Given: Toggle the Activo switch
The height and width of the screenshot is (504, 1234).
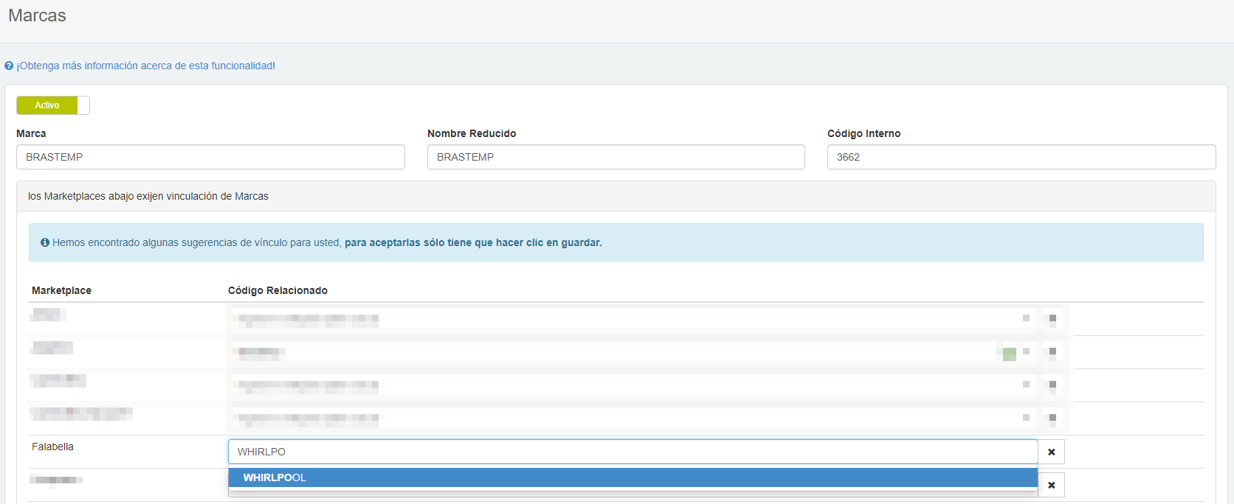Looking at the screenshot, I should click(53, 105).
